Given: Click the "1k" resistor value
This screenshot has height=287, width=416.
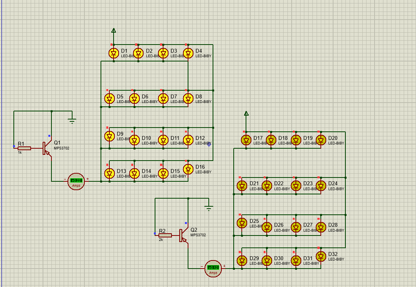Looking at the screenshot, I should click(20, 153).
